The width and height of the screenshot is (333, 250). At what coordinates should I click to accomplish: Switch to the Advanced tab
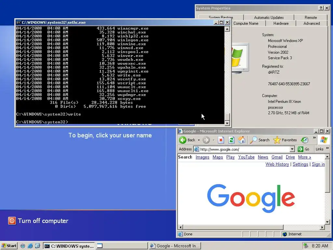(x=312, y=23)
